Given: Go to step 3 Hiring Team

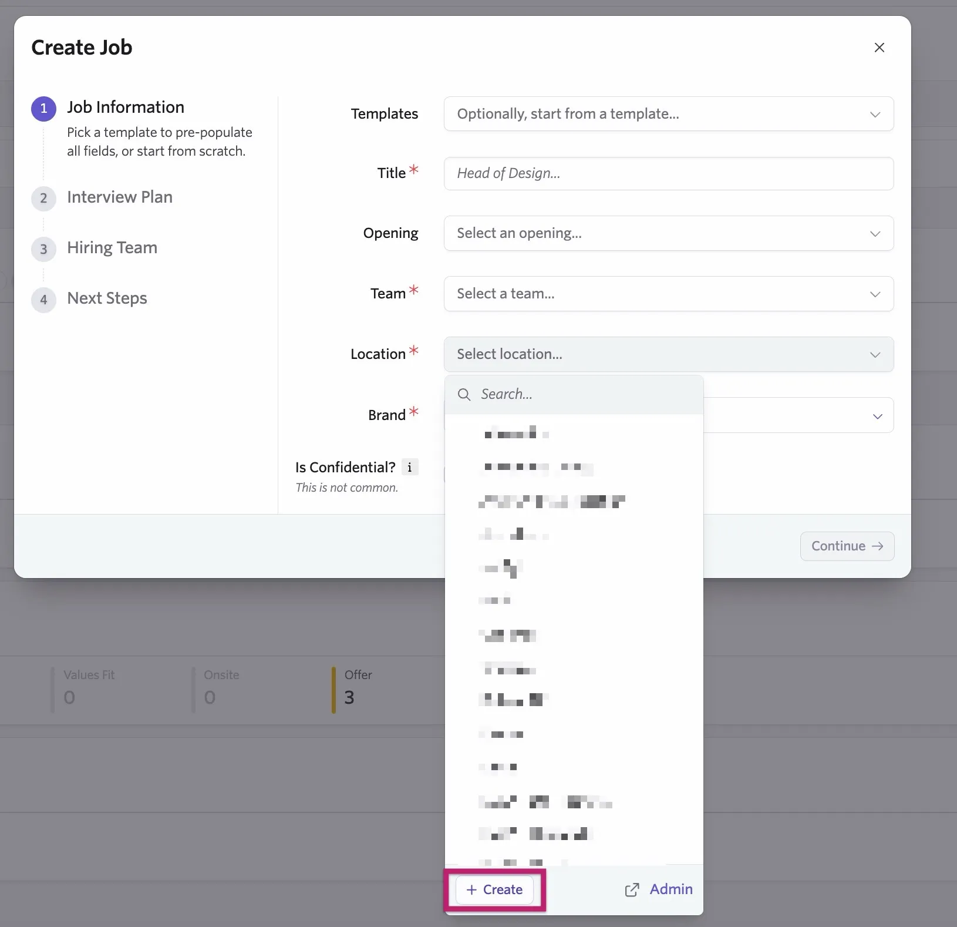Looking at the screenshot, I should 112,248.
